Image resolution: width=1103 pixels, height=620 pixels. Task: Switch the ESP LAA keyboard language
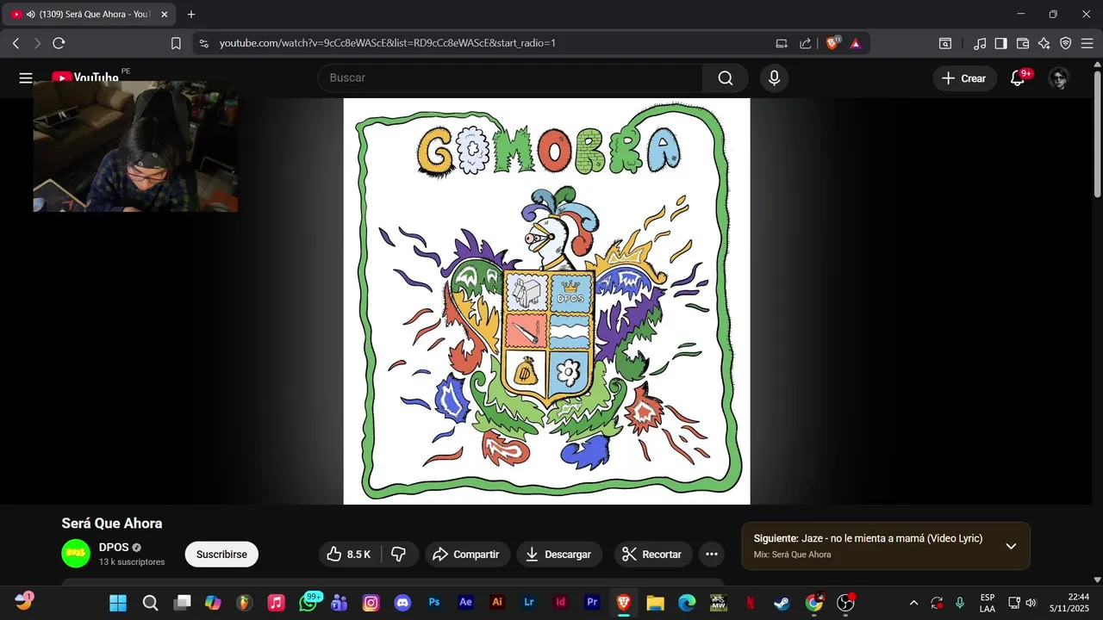click(988, 603)
